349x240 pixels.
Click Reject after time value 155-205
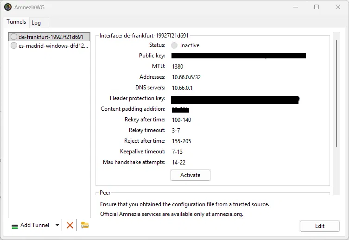pyautogui.click(x=181, y=141)
